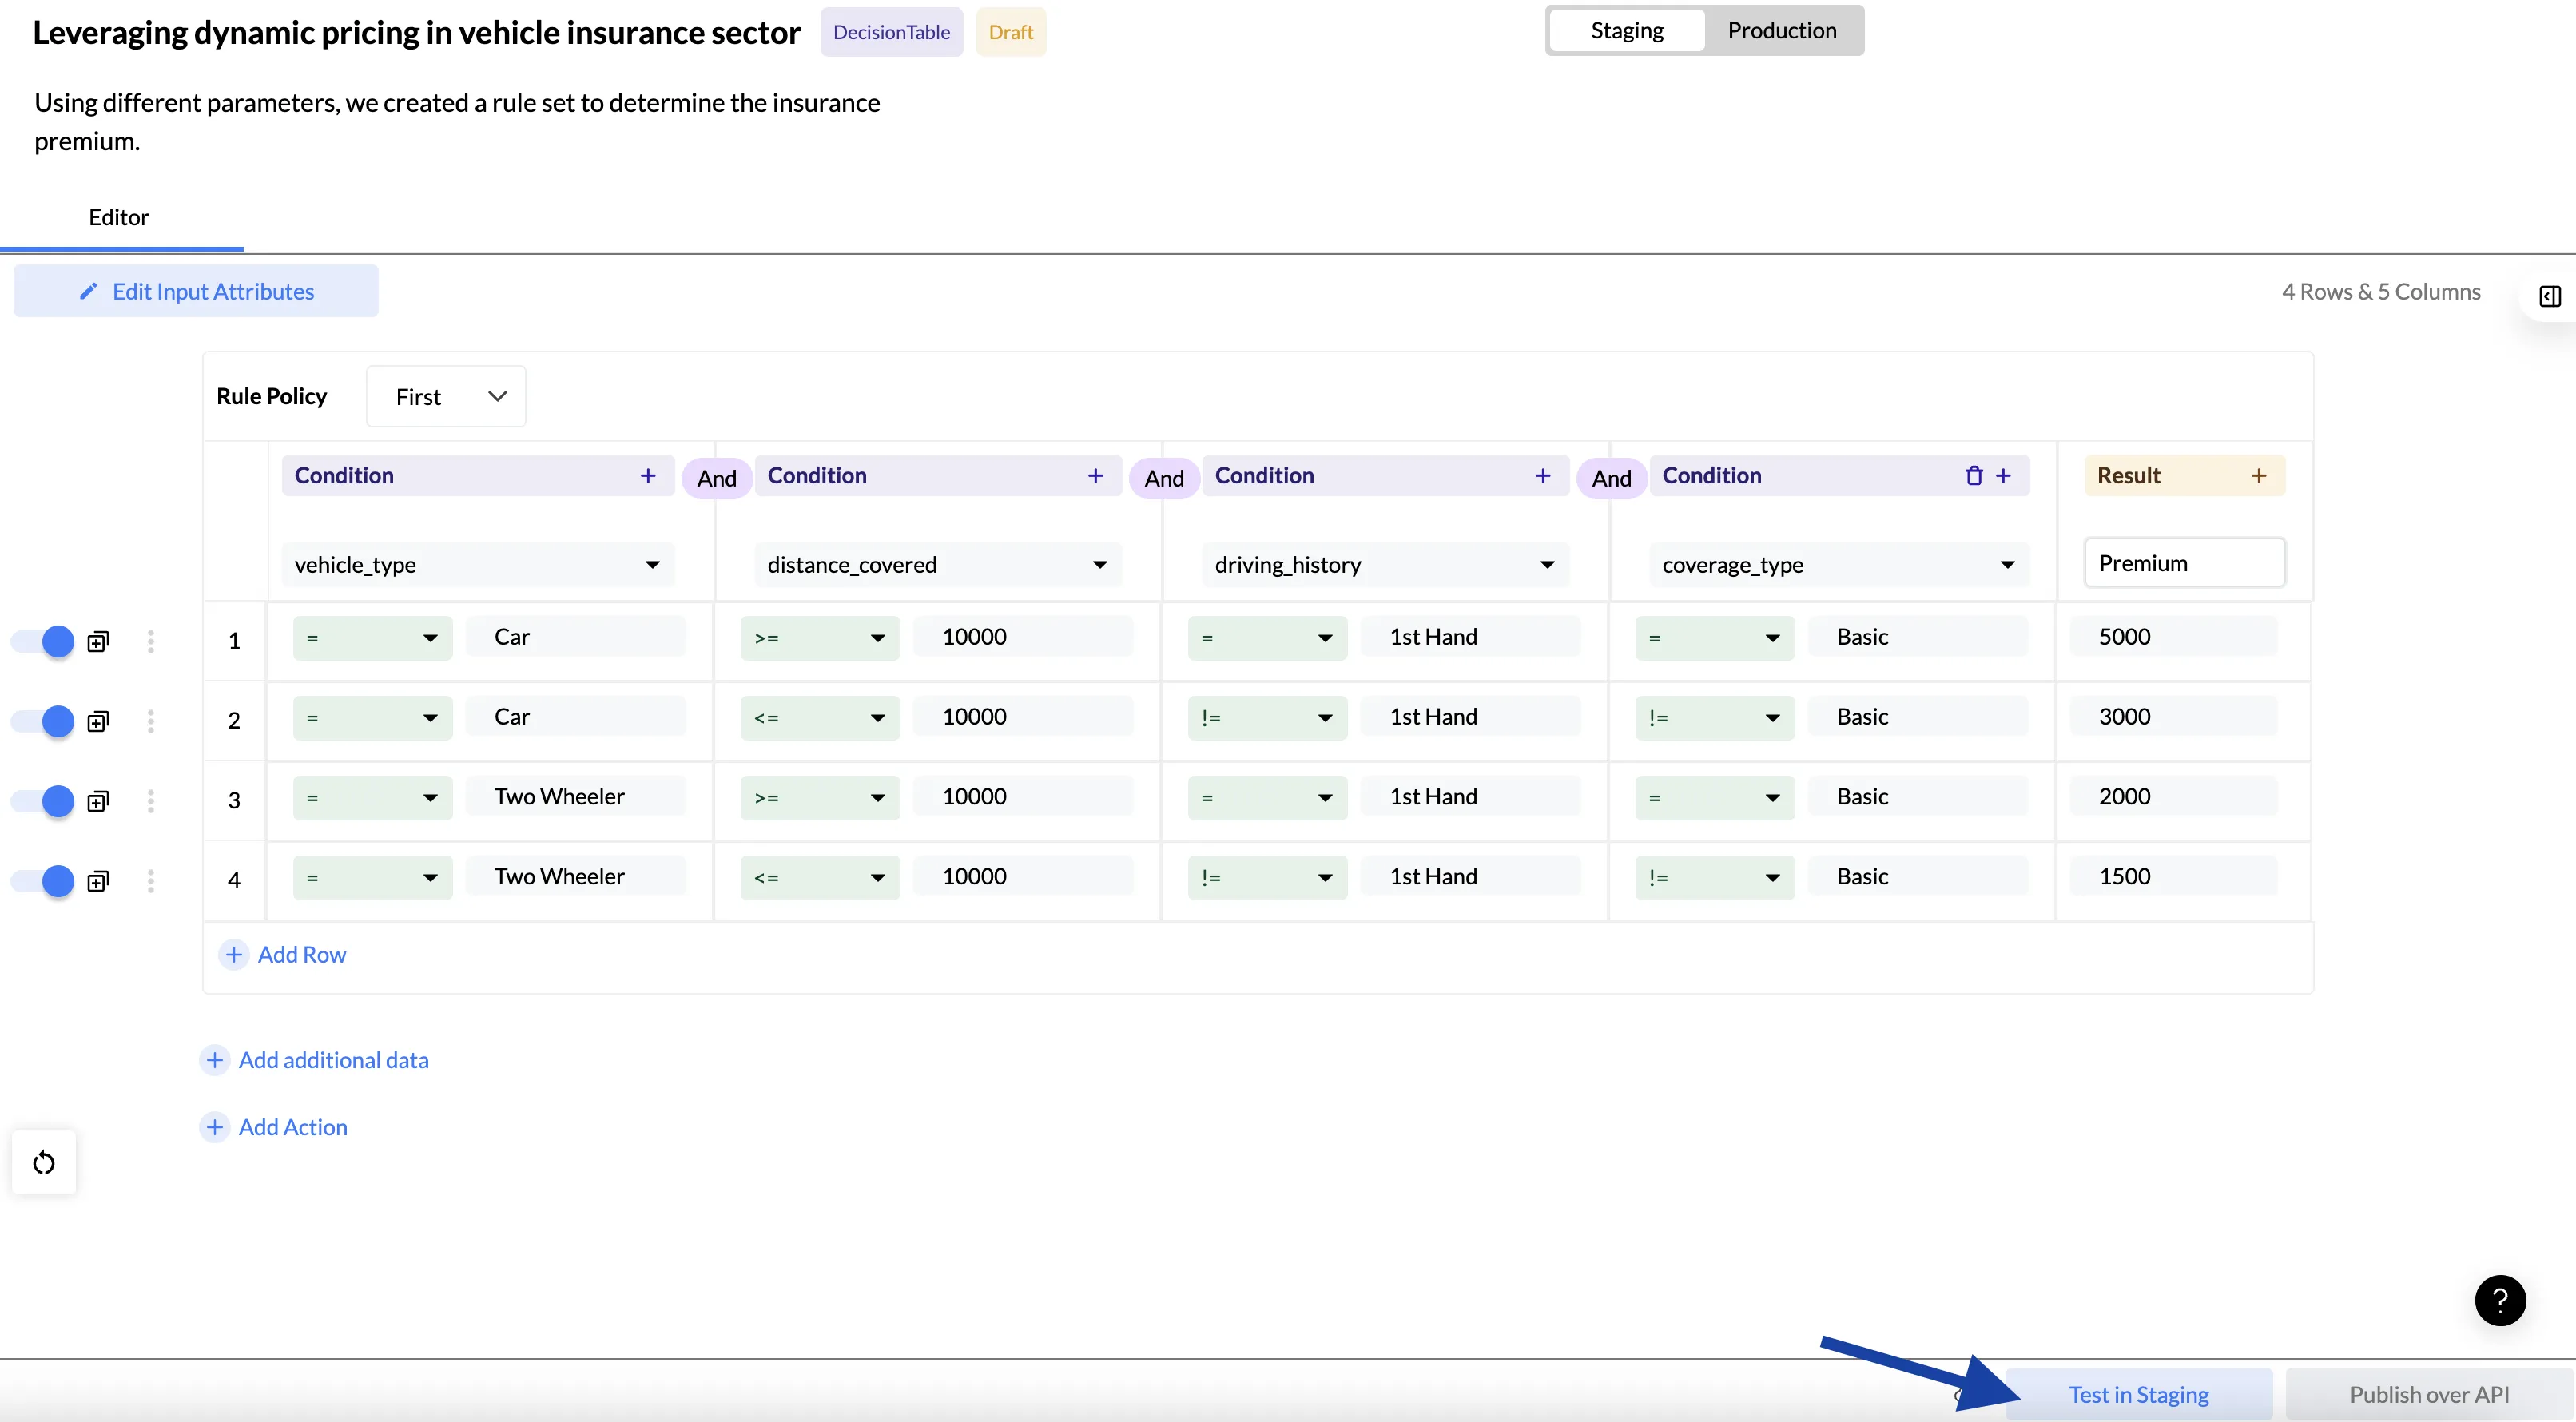Switch off the row 4 rule toggle
Screen dimensions: 2576x1422
[x=44, y=881]
